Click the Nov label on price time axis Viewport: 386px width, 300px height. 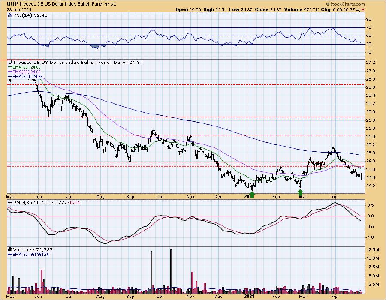pyautogui.click(x=190, y=197)
